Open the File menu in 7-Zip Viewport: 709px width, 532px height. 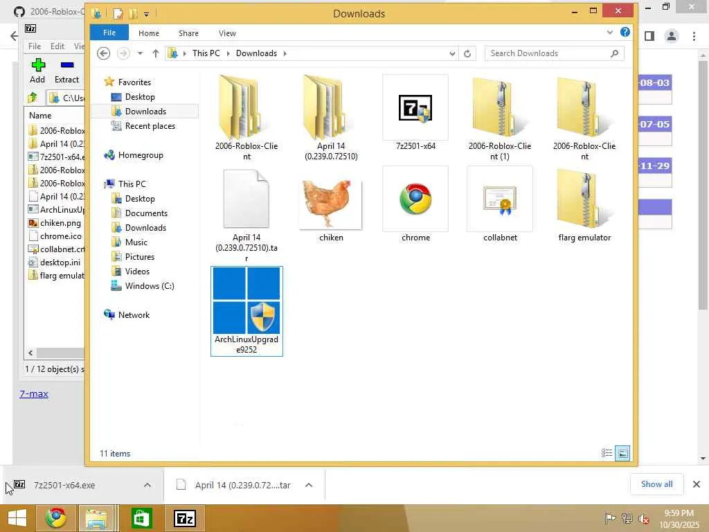(x=35, y=46)
